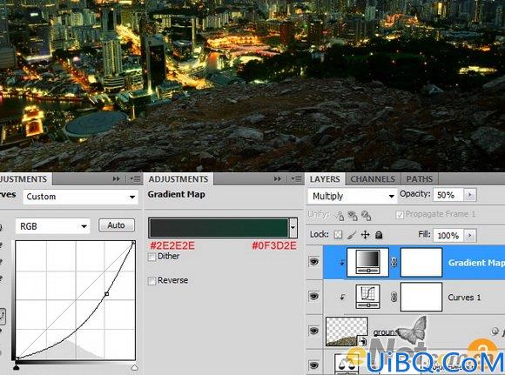
Task: Click lock transparent pixels icon
Action: (338, 235)
